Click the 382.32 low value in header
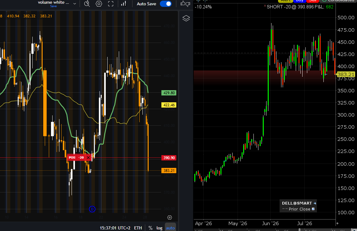The height and width of the screenshot is (231, 357). 29,16
